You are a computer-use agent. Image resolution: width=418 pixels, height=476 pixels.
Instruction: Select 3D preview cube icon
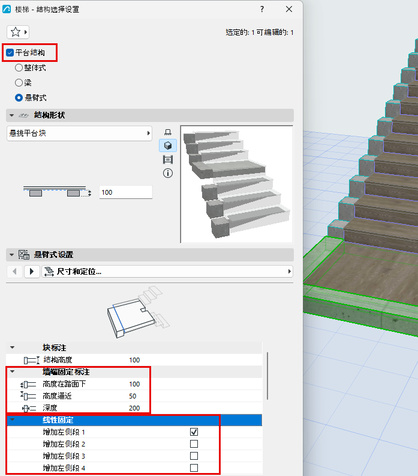coord(168,145)
